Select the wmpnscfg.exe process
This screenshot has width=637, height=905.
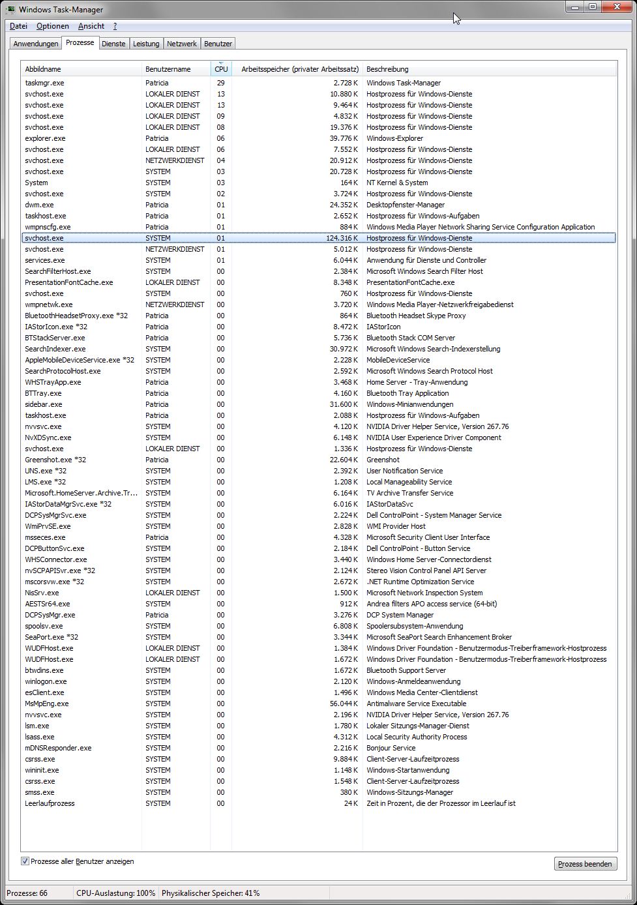coord(319,227)
